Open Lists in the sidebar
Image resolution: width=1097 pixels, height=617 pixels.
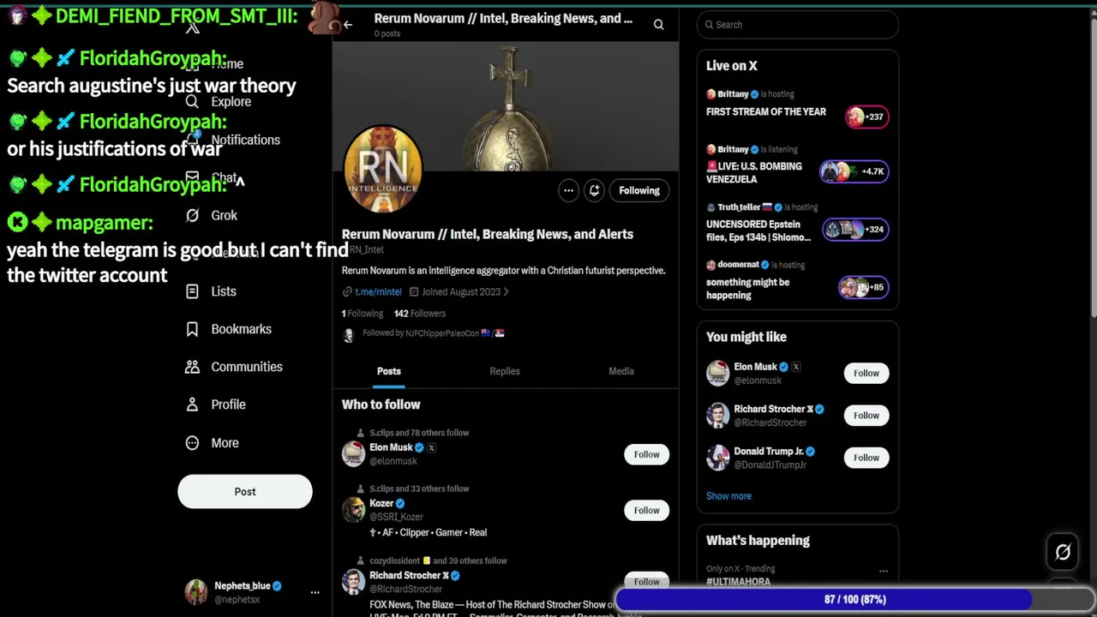pyautogui.click(x=223, y=291)
